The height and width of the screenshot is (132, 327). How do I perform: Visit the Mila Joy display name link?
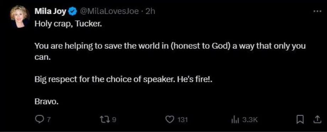(51, 11)
